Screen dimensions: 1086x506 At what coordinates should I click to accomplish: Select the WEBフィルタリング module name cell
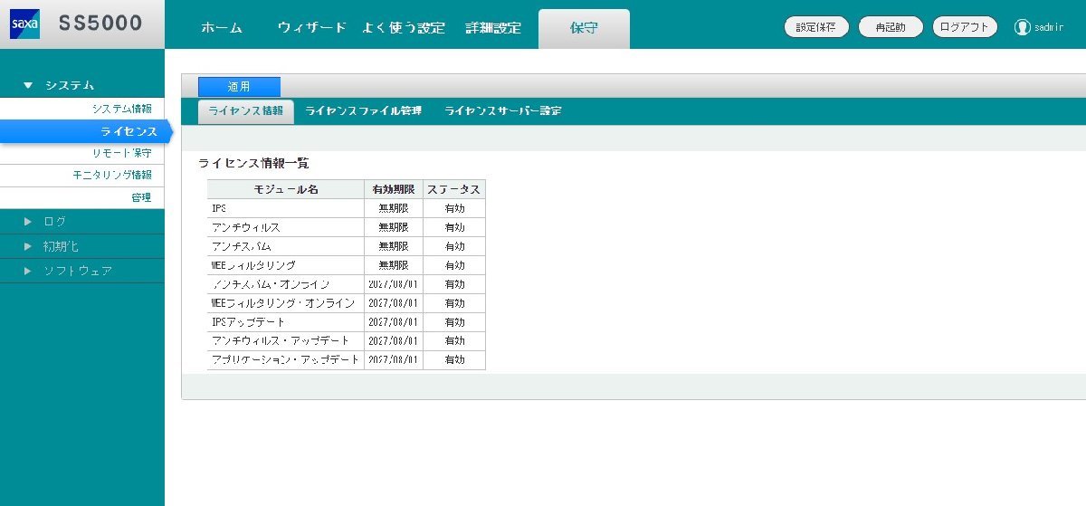(x=285, y=265)
